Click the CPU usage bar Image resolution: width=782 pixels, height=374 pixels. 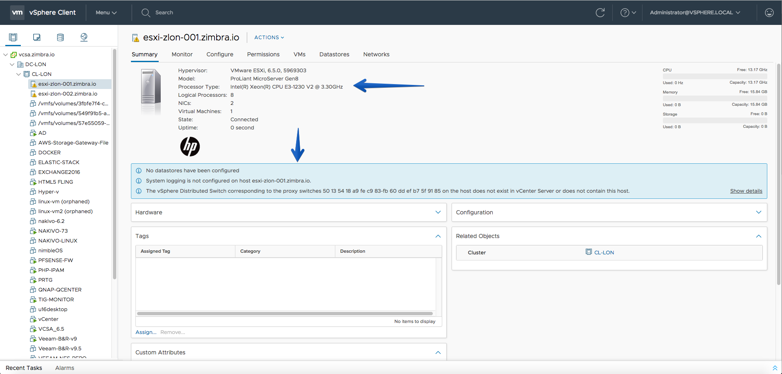(x=715, y=76)
